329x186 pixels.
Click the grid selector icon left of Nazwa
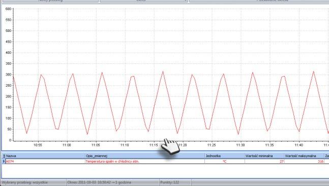(x=4, y=156)
